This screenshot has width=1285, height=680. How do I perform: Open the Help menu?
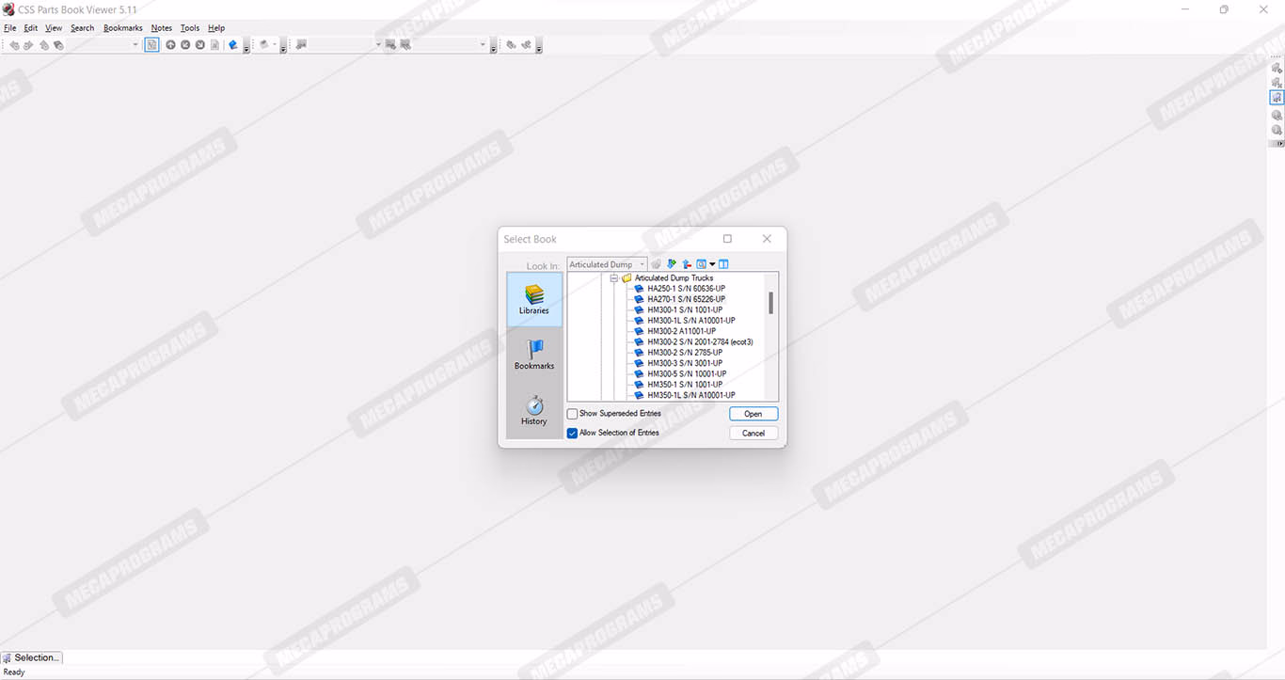point(216,28)
